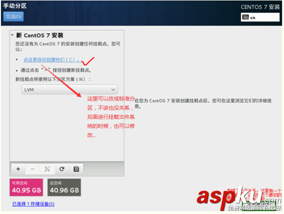Click the total space 40.96 GB box
The image size is (284, 214).
(64, 187)
